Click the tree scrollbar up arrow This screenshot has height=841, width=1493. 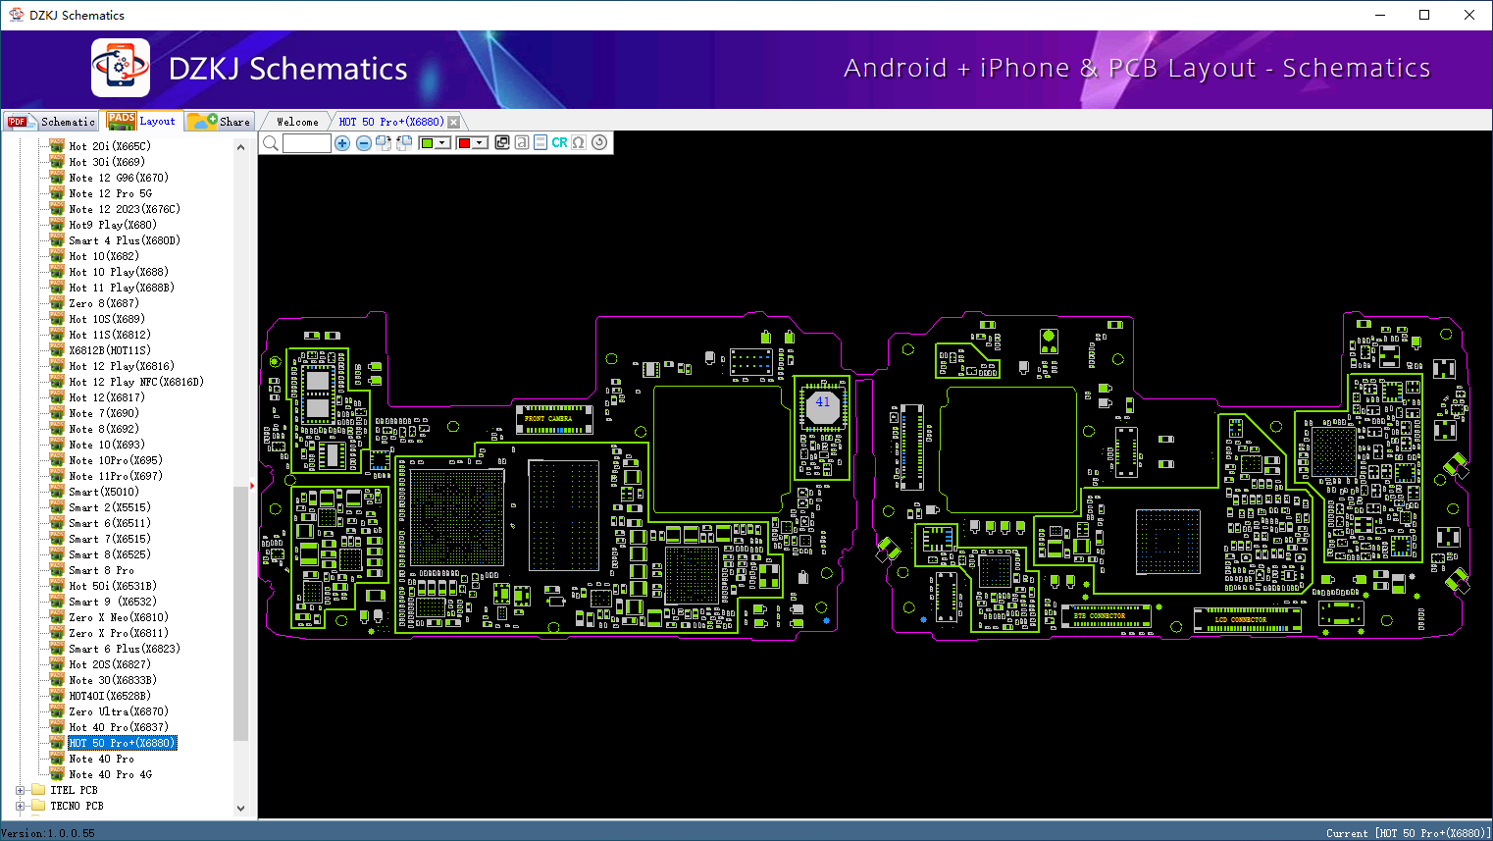[x=241, y=147]
